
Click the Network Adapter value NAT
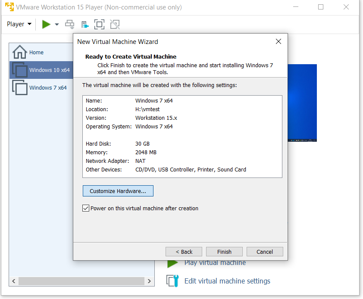coord(140,161)
